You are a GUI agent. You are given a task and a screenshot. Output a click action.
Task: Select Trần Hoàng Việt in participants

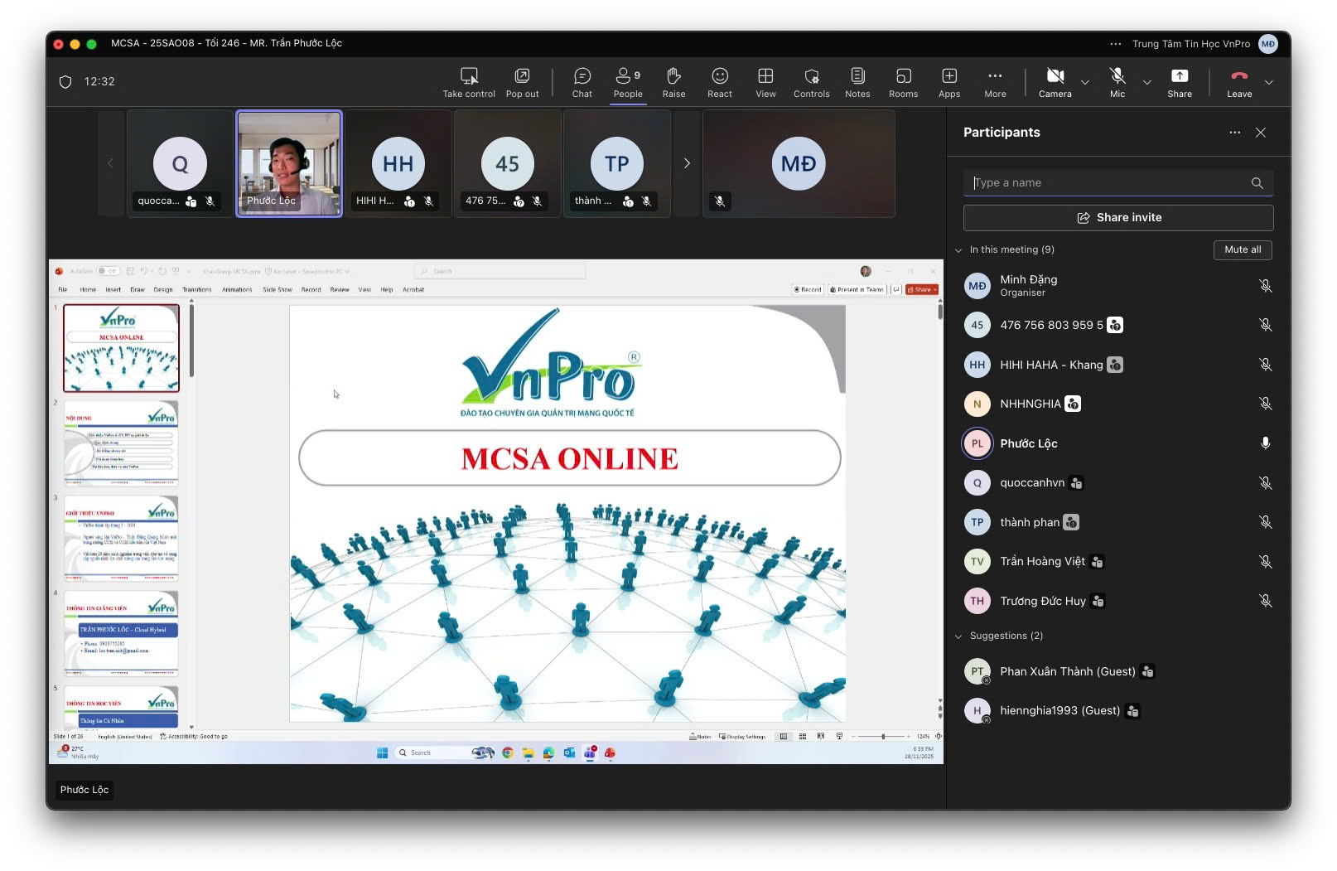[1118, 561]
